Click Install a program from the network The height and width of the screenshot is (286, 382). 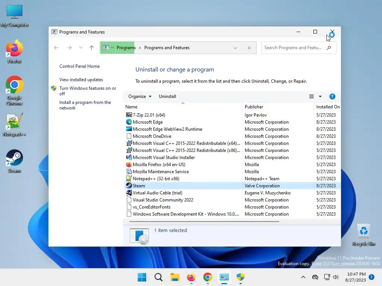coord(85,105)
